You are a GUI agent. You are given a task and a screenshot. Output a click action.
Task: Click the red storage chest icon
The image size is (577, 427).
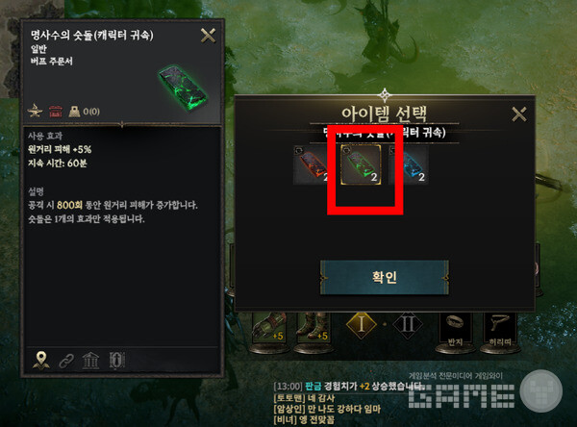(56, 112)
